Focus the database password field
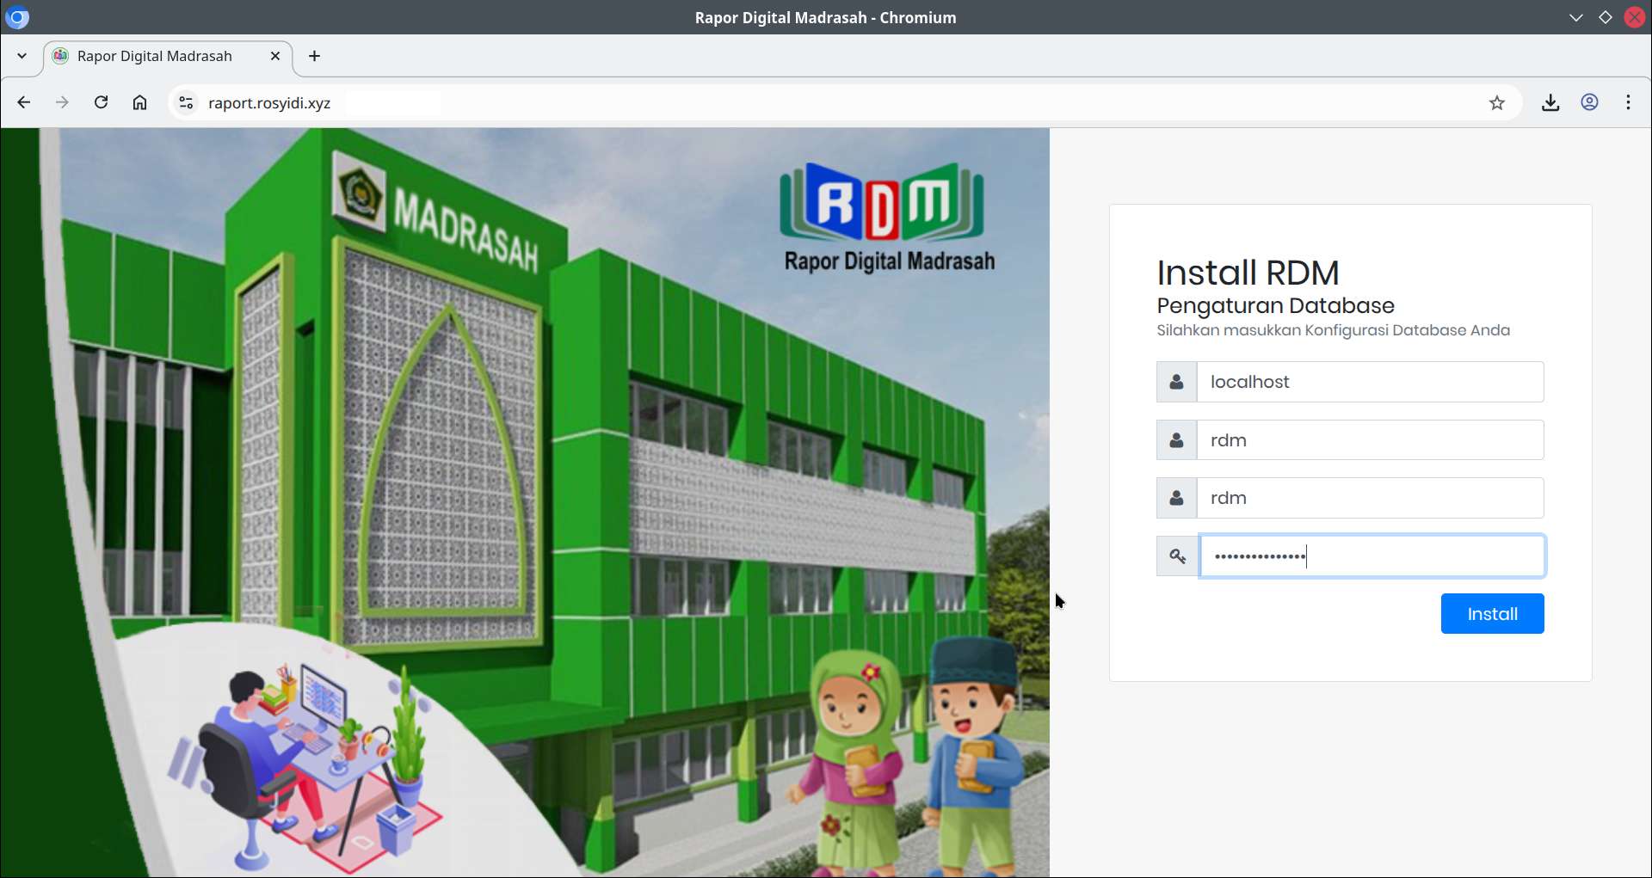Viewport: 1652px width, 878px height. point(1372,556)
